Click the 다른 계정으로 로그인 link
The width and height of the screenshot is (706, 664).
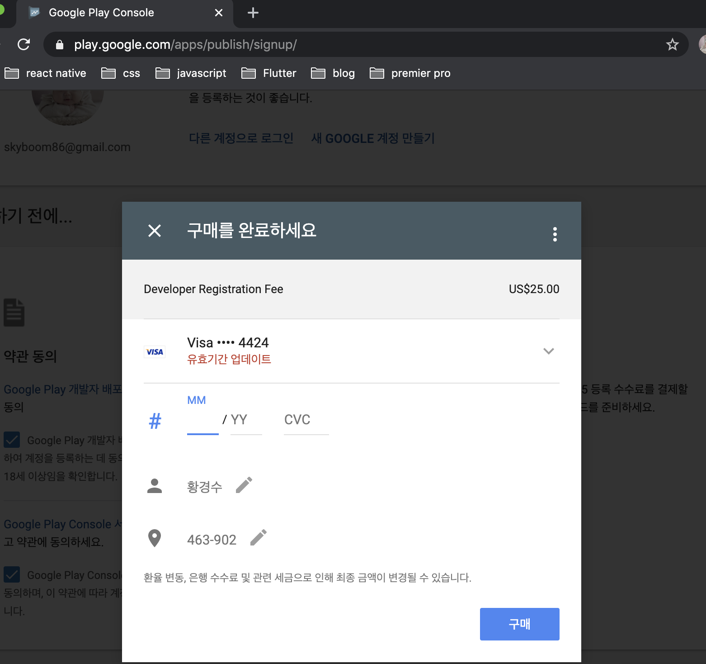point(241,138)
